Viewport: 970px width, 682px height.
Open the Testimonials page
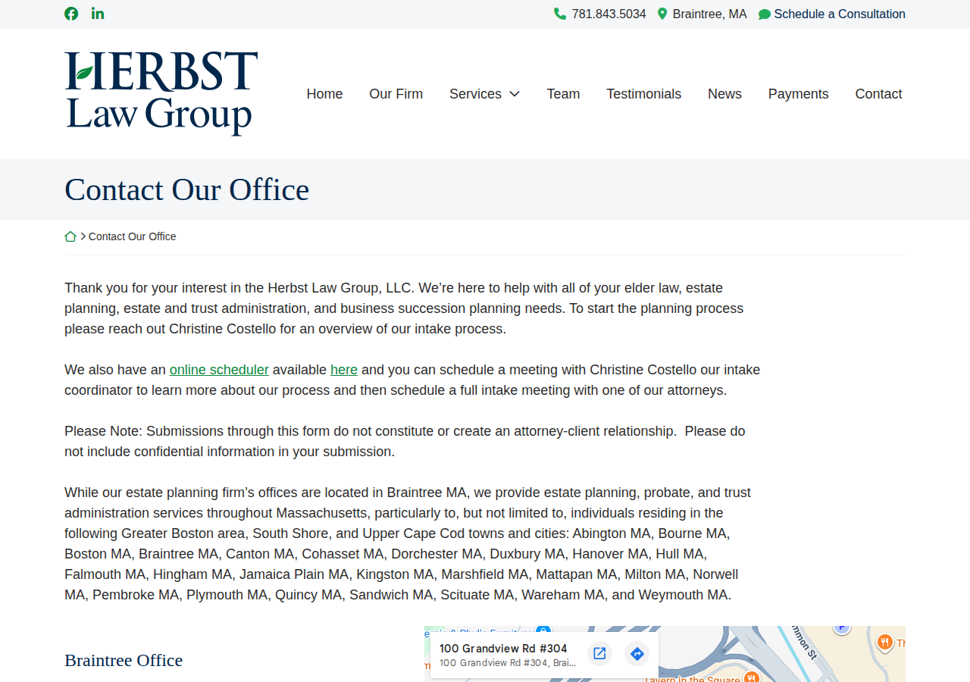[x=644, y=94]
